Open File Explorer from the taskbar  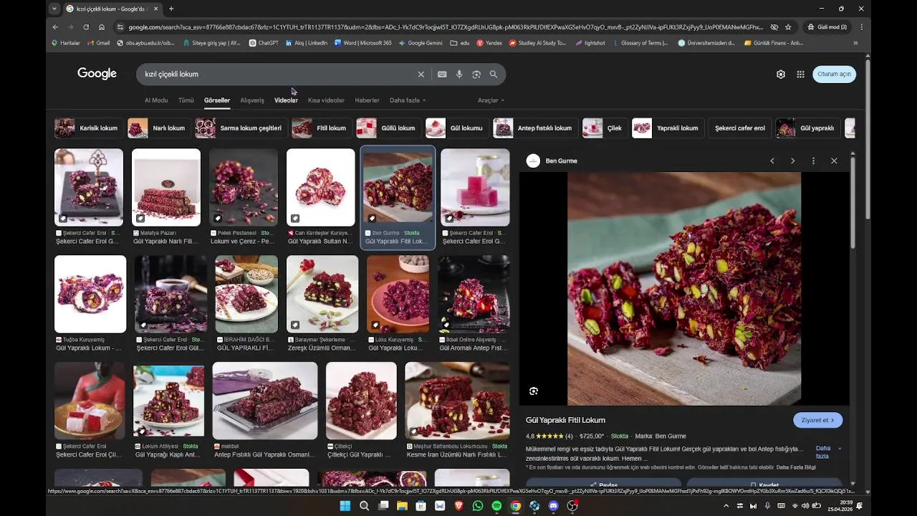pyautogui.click(x=402, y=506)
